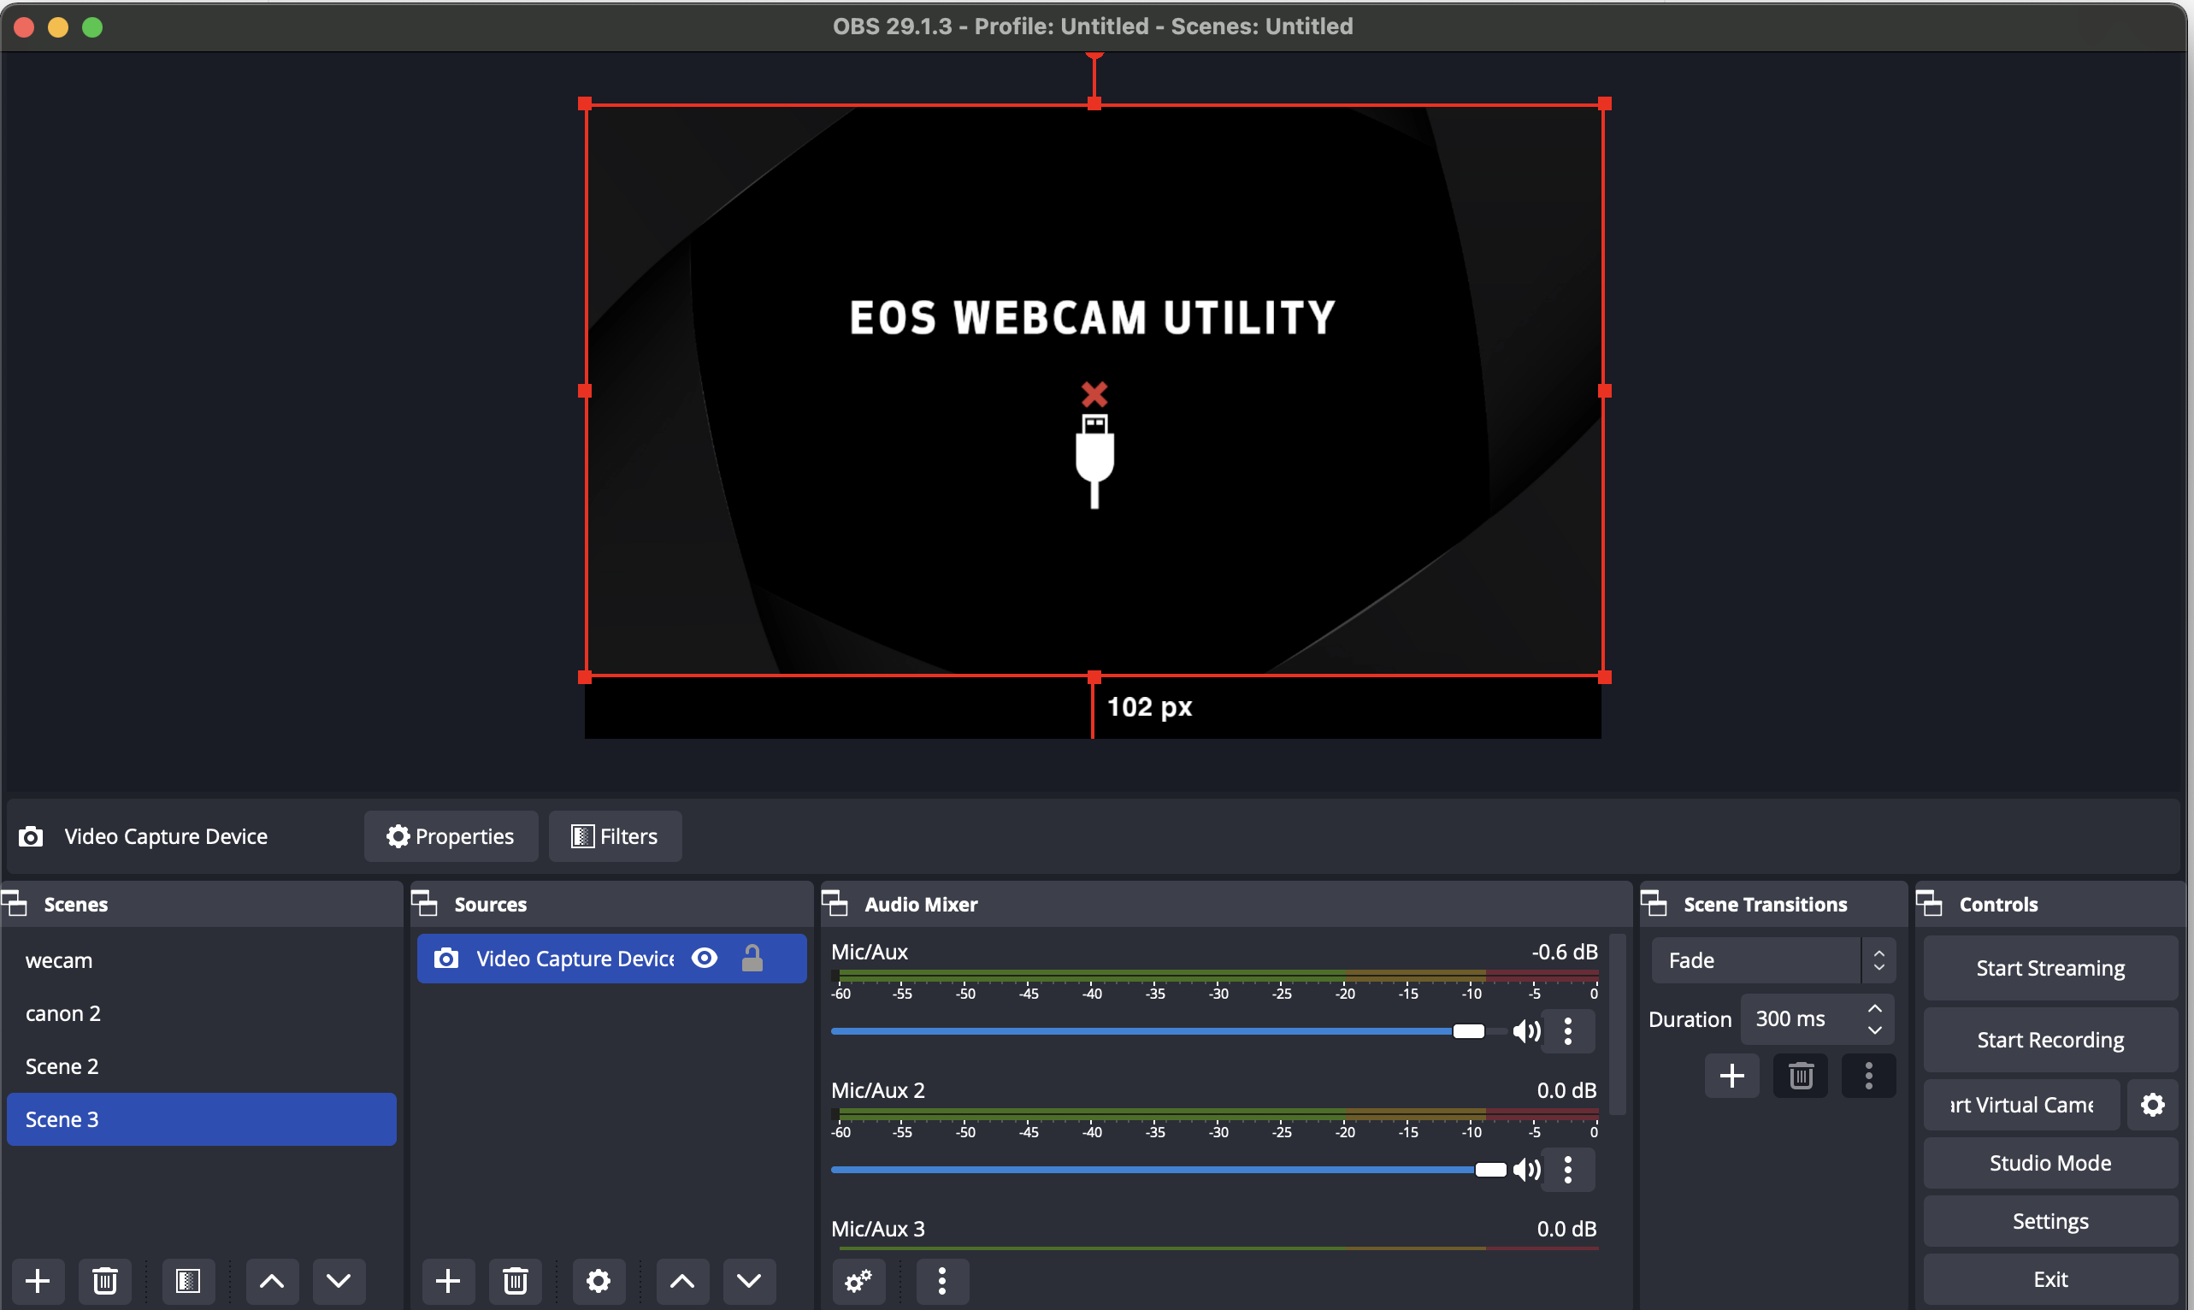The height and width of the screenshot is (1310, 2194).
Task: Select the wecam scene
Action: pos(59,960)
